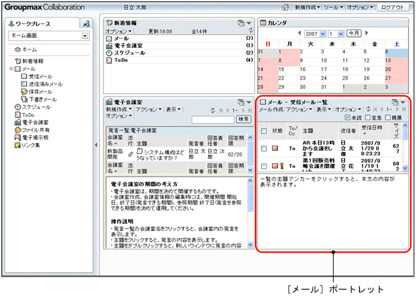Screen dimensions: 416x297
Task: Collapse the メール tree node
Action: (x=11, y=69)
